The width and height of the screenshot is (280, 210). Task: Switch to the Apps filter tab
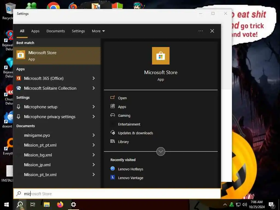(35, 31)
